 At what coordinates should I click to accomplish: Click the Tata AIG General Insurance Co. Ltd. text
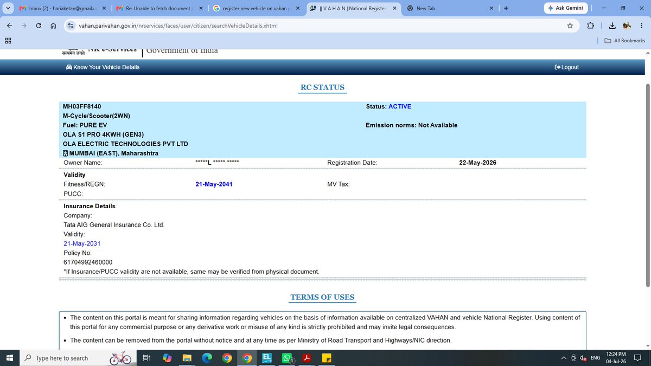[x=114, y=224]
